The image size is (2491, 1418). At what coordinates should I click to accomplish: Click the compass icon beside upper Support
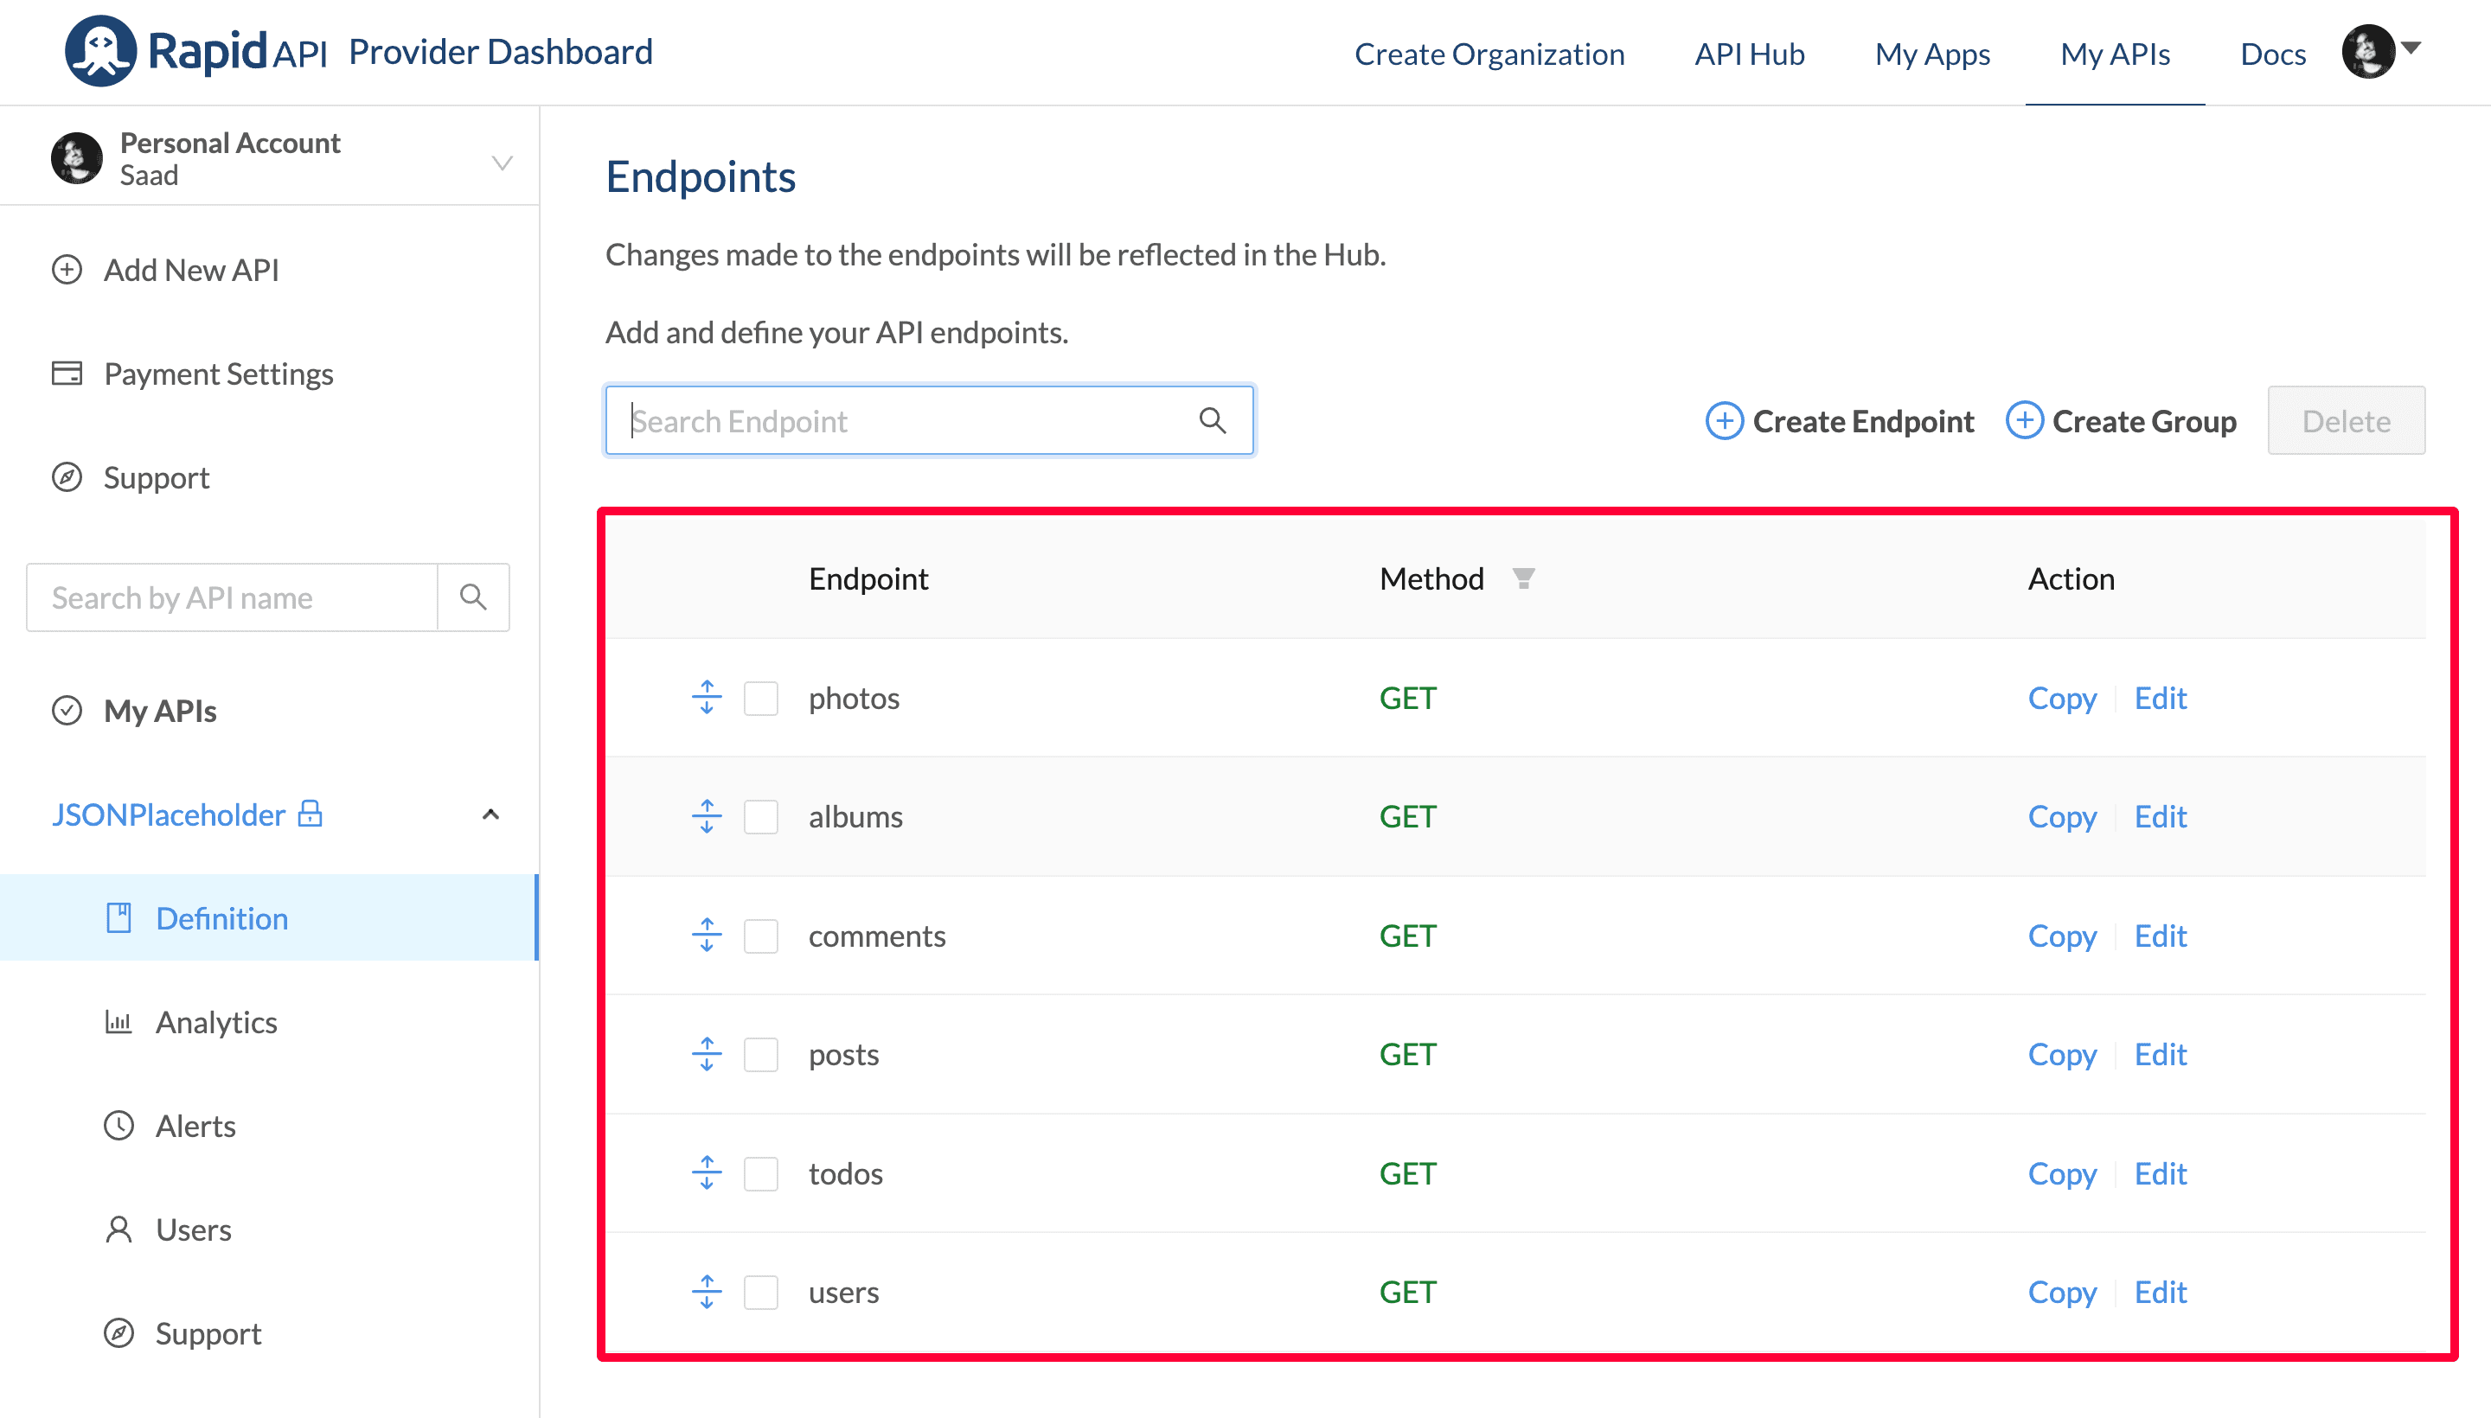coord(67,477)
